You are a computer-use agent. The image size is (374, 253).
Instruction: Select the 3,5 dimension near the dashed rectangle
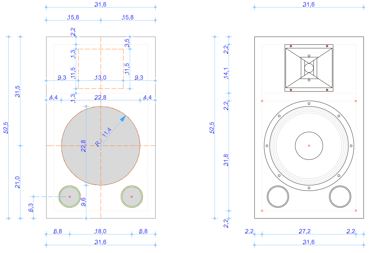127,42
